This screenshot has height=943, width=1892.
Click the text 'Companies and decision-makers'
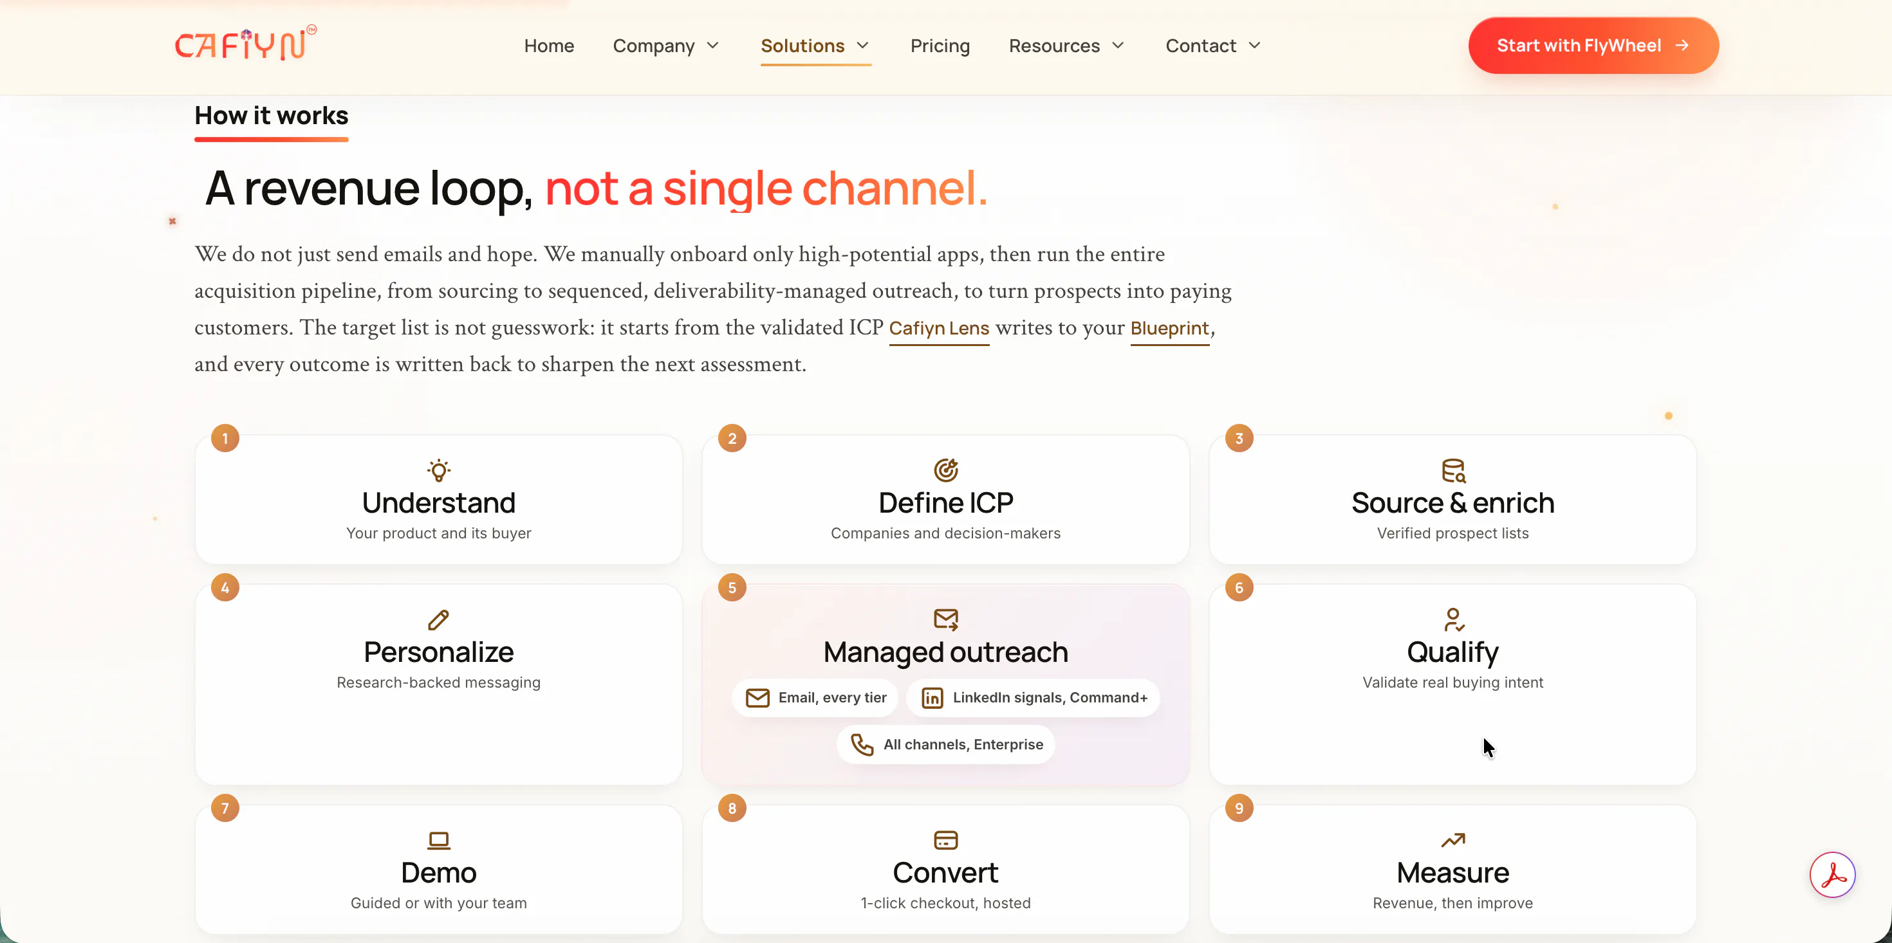945,533
